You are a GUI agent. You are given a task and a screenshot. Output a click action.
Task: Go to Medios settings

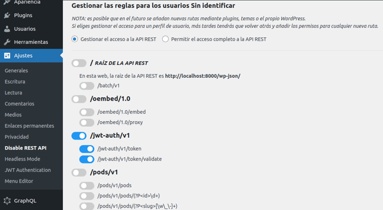click(13, 115)
